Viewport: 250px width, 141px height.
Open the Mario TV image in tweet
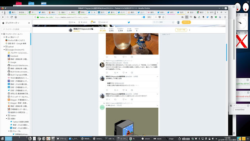click(x=132, y=122)
